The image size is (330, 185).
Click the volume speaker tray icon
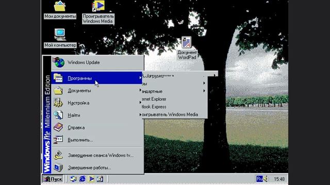click(x=266, y=179)
